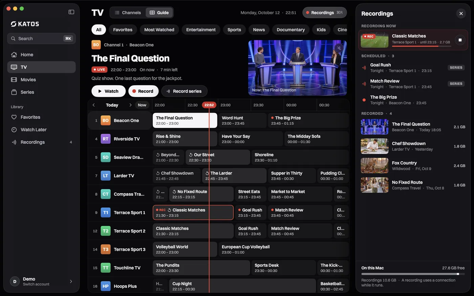Unmute the live preview video

click(x=339, y=48)
